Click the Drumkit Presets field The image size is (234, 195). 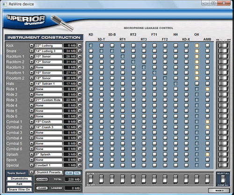[49, 172]
